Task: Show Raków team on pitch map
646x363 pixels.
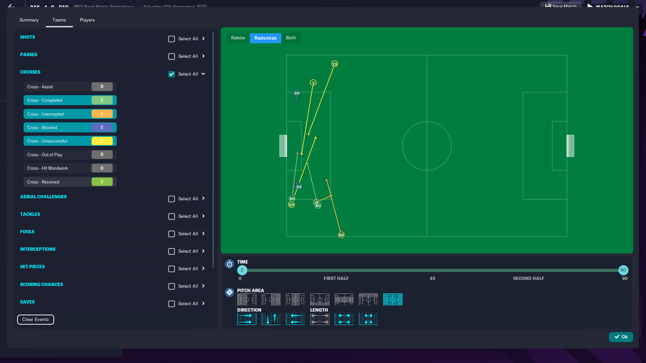Action: pos(238,38)
